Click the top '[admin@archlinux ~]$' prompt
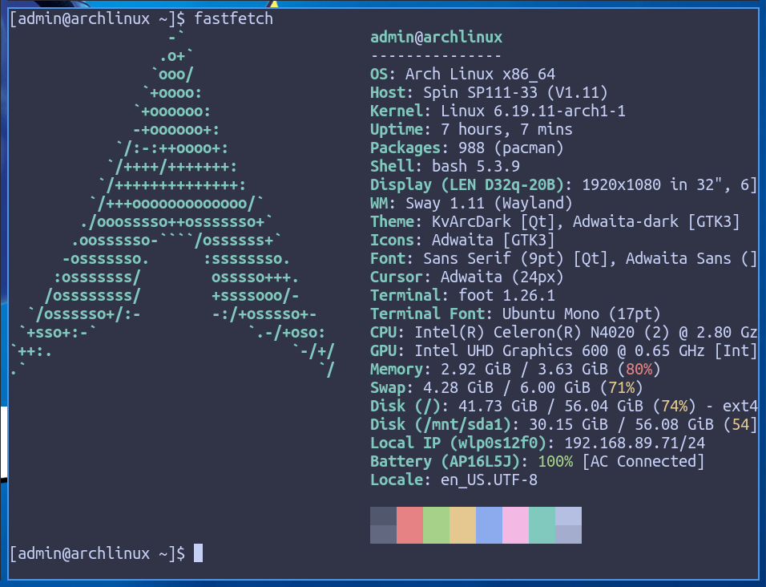This screenshot has height=587, width=766. [x=97, y=18]
